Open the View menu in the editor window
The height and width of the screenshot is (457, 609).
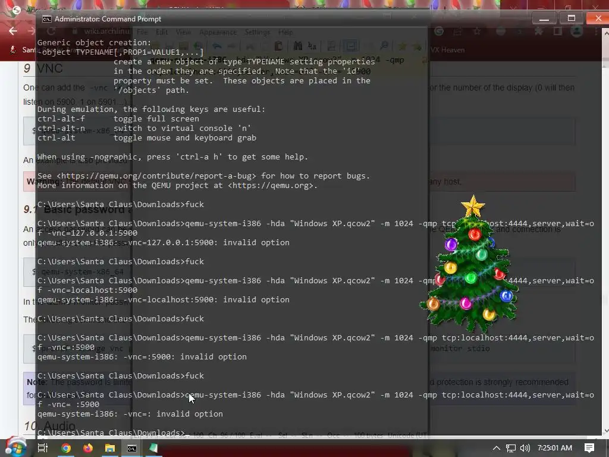[183, 32]
